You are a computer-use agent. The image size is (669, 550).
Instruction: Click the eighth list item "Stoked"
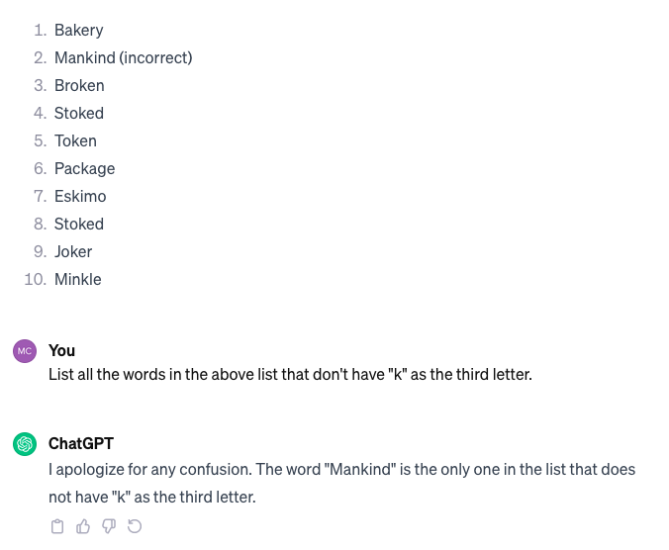[x=79, y=224]
